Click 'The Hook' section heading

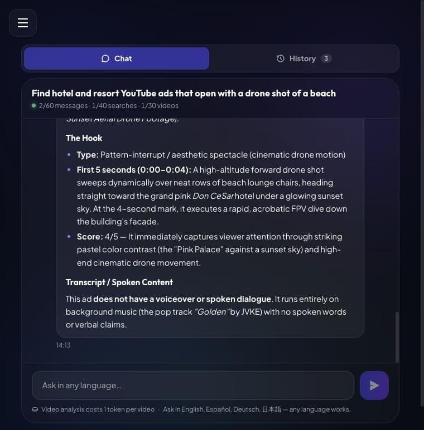pos(84,138)
